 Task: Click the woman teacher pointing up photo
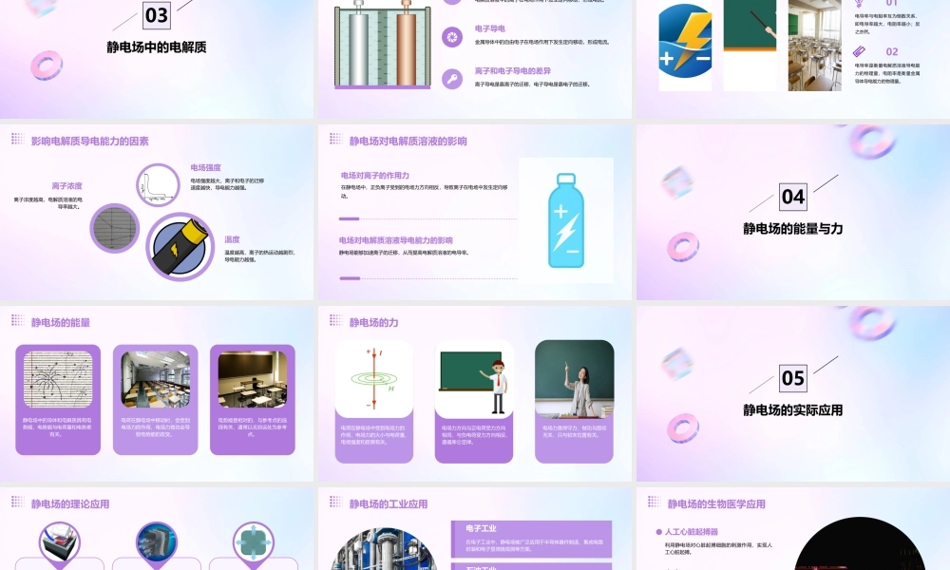pos(575,379)
